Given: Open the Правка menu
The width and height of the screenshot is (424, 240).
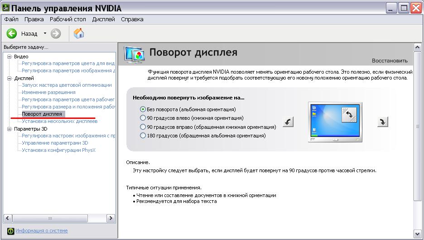Looking at the screenshot, I should pyautogui.click(x=34, y=19).
